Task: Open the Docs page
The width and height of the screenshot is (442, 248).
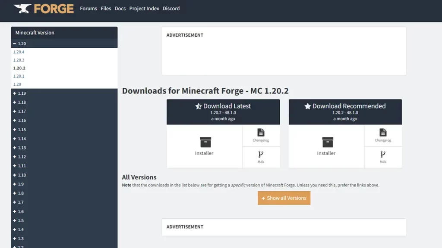Action: point(120,8)
